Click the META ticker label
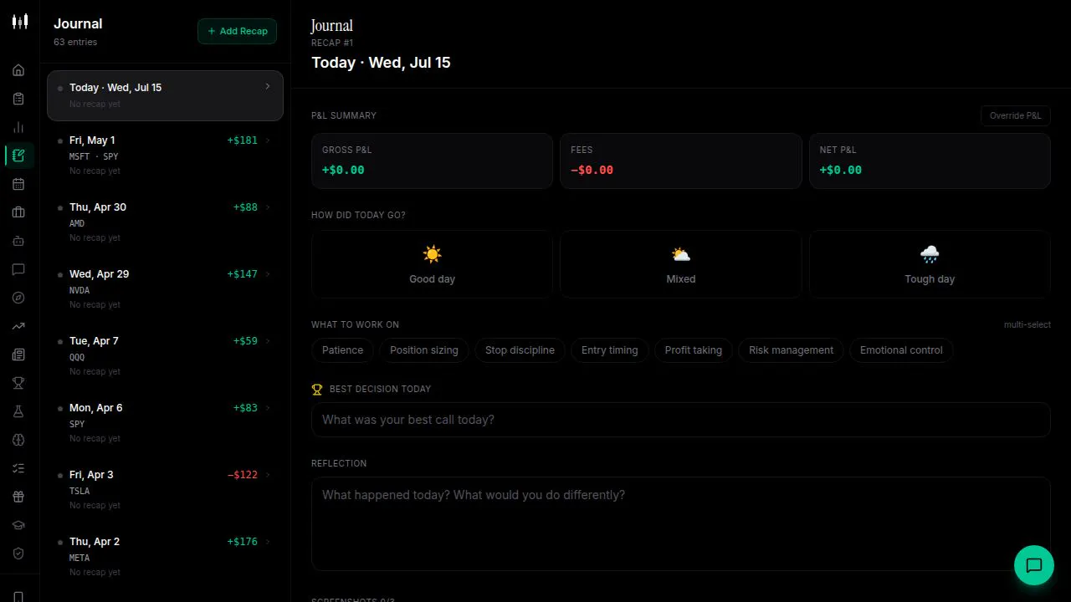Image resolution: width=1071 pixels, height=602 pixels. click(79, 558)
